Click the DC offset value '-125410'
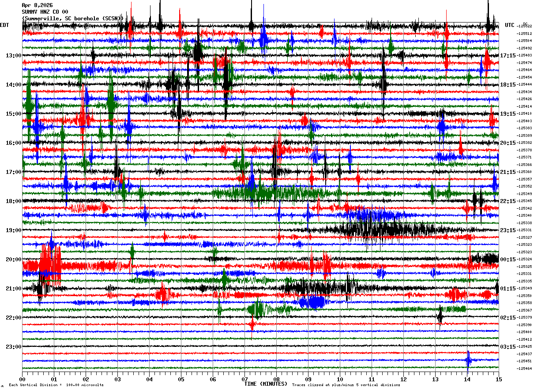534x391 pixels. click(x=524, y=113)
